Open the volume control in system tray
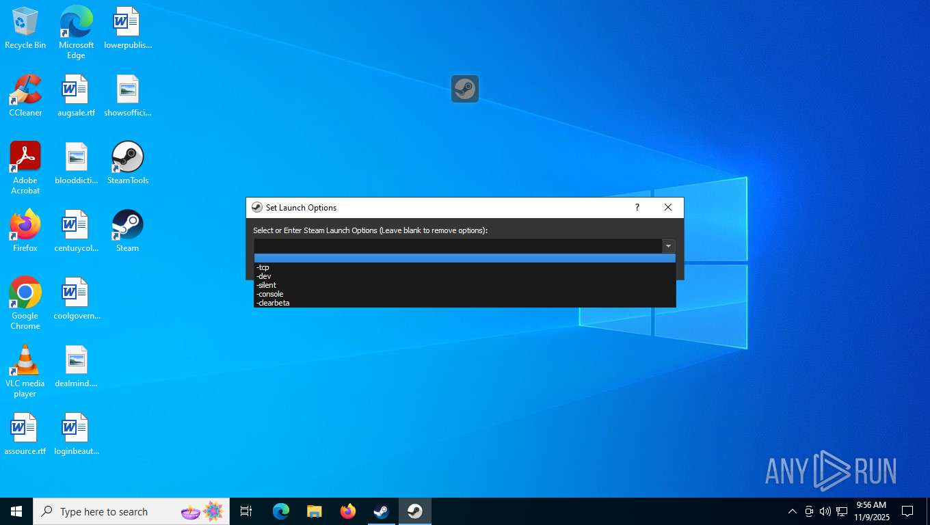The width and height of the screenshot is (930, 525). tap(825, 511)
